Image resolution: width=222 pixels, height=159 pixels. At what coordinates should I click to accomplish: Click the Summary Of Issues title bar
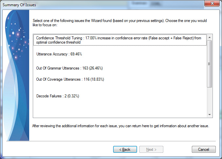tap(99, 5)
